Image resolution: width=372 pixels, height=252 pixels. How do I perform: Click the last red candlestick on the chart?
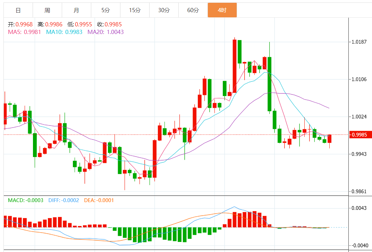(x=330, y=139)
